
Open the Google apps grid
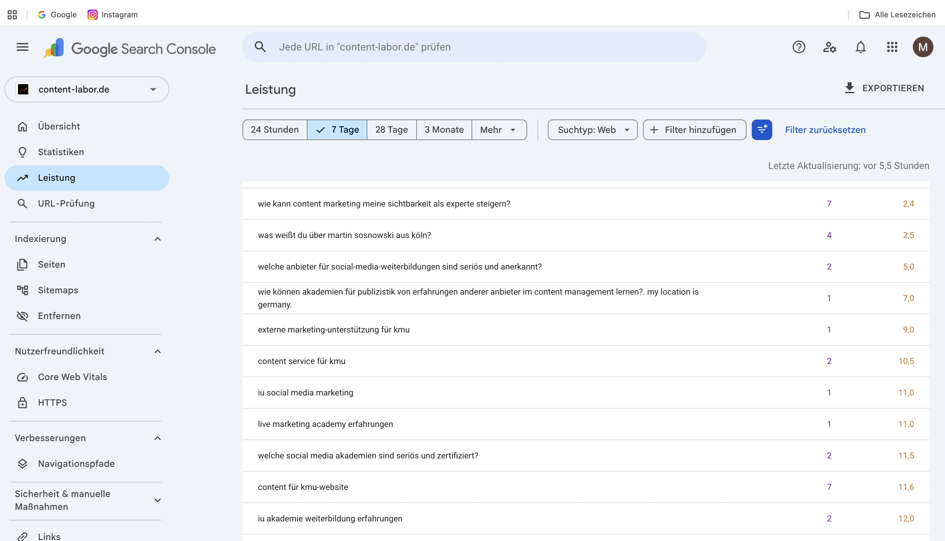point(892,47)
